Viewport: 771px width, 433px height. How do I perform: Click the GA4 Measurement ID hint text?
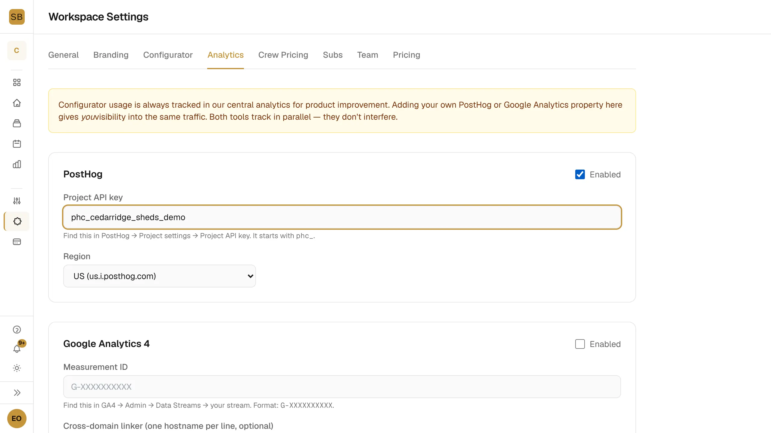199,405
